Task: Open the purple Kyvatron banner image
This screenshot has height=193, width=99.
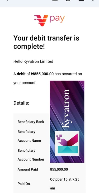Action: [x=67, y=122]
